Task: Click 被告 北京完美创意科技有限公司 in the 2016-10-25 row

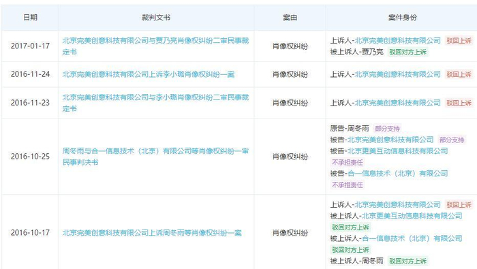Action: coord(390,140)
